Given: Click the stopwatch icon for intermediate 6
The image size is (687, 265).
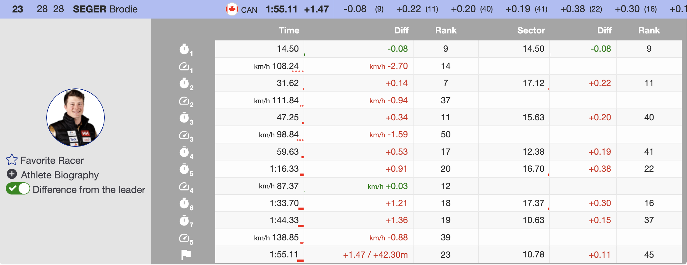Looking at the screenshot, I should click(184, 203).
